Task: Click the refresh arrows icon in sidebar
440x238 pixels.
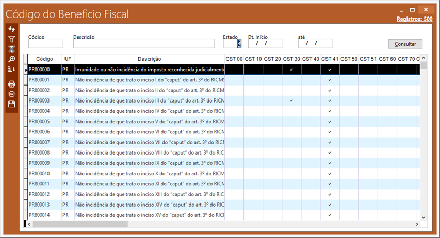Action: click(x=12, y=29)
